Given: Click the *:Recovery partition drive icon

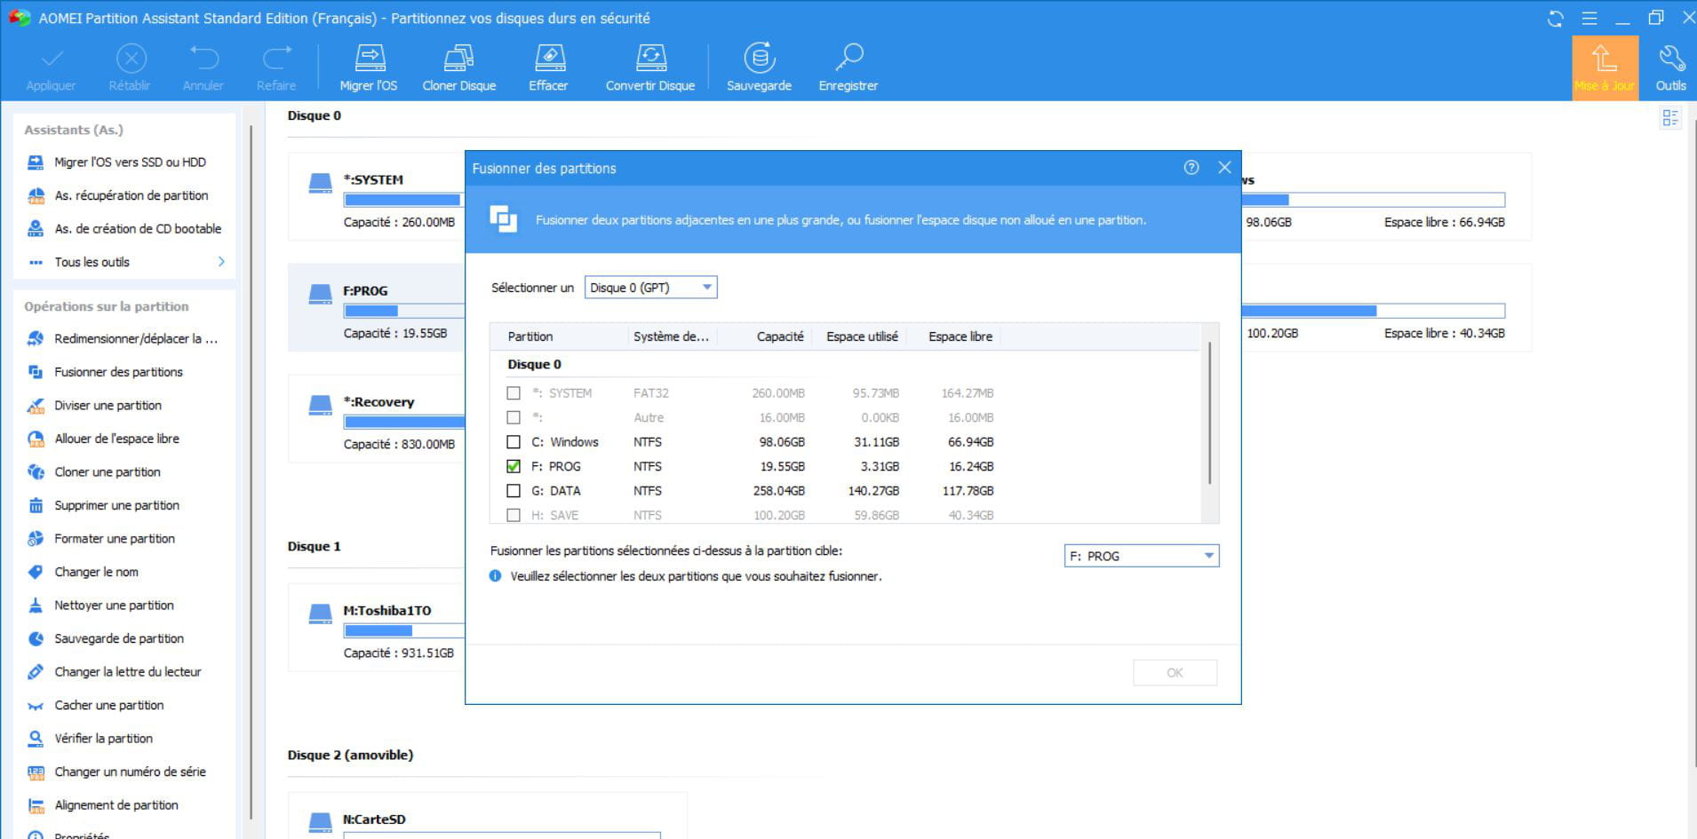Looking at the screenshot, I should (x=320, y=407).
